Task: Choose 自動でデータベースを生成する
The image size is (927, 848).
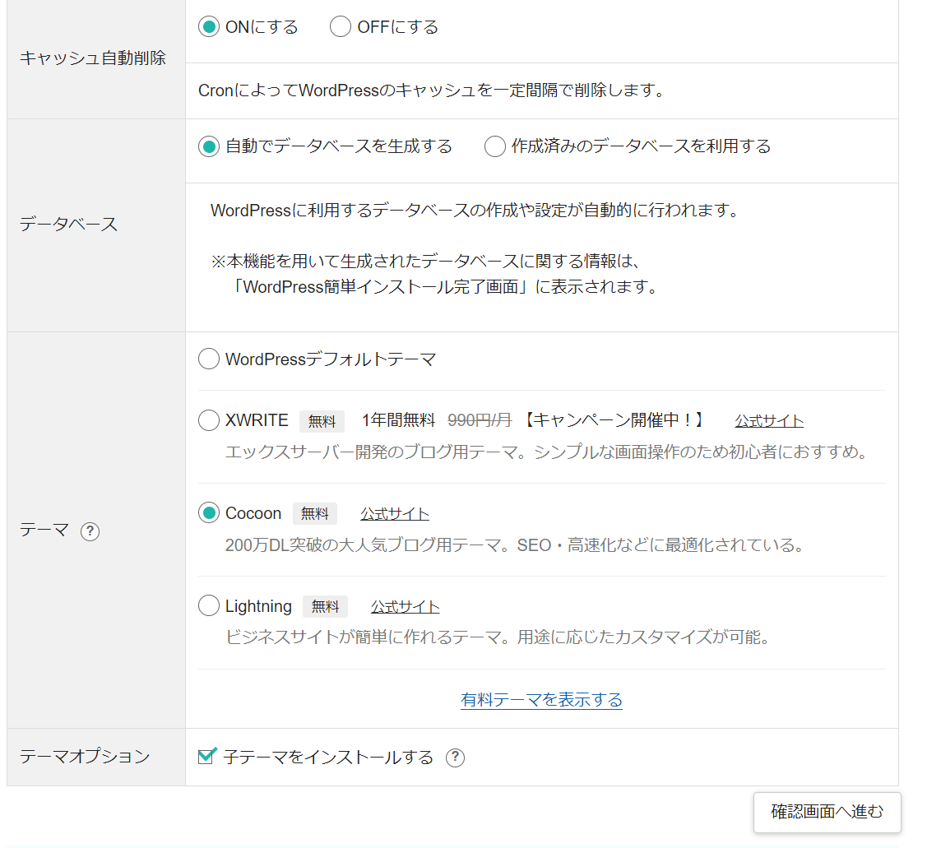Action: [x=209, y=146]
